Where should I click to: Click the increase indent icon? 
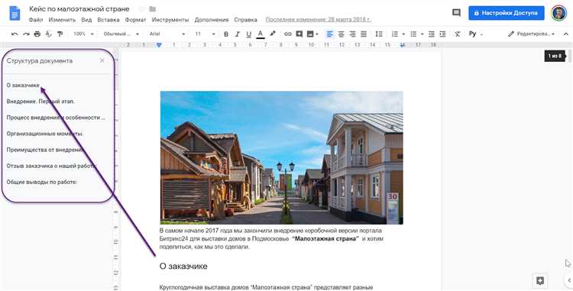click(x=442, y=34)
